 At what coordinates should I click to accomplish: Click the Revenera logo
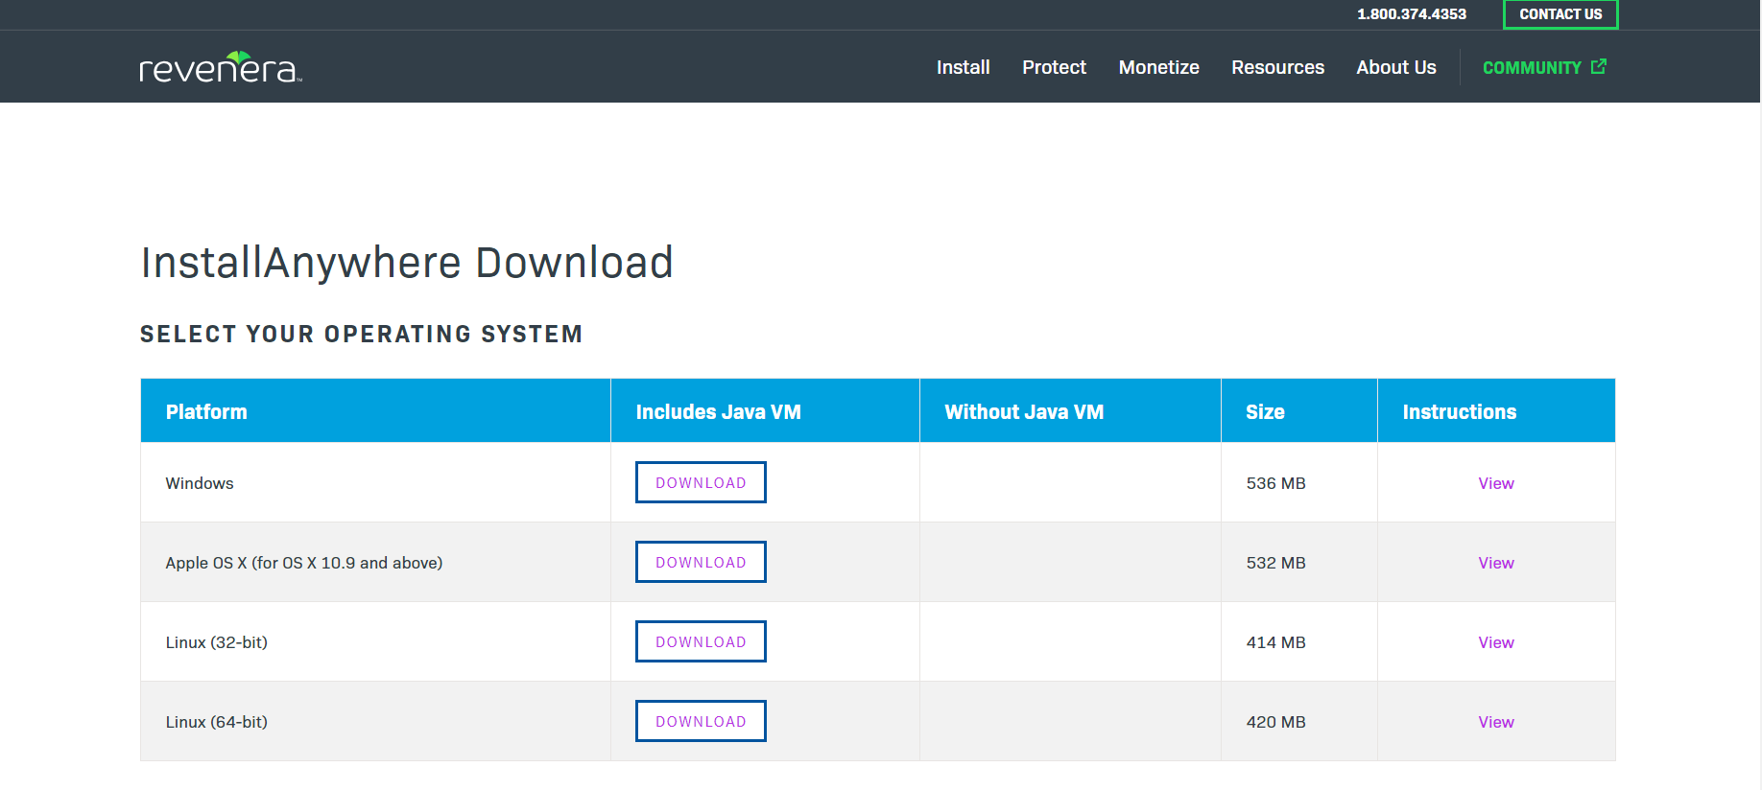[221, 67]
